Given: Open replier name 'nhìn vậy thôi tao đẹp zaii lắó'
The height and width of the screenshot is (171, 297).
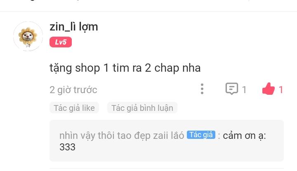Looking at the screenshot, I should (122, 136).
